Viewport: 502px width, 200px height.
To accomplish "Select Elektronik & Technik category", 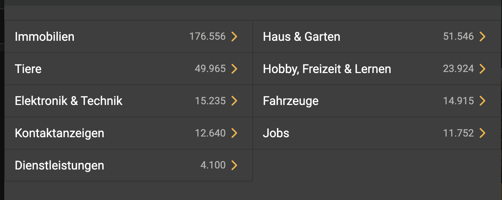I will 69,101.
